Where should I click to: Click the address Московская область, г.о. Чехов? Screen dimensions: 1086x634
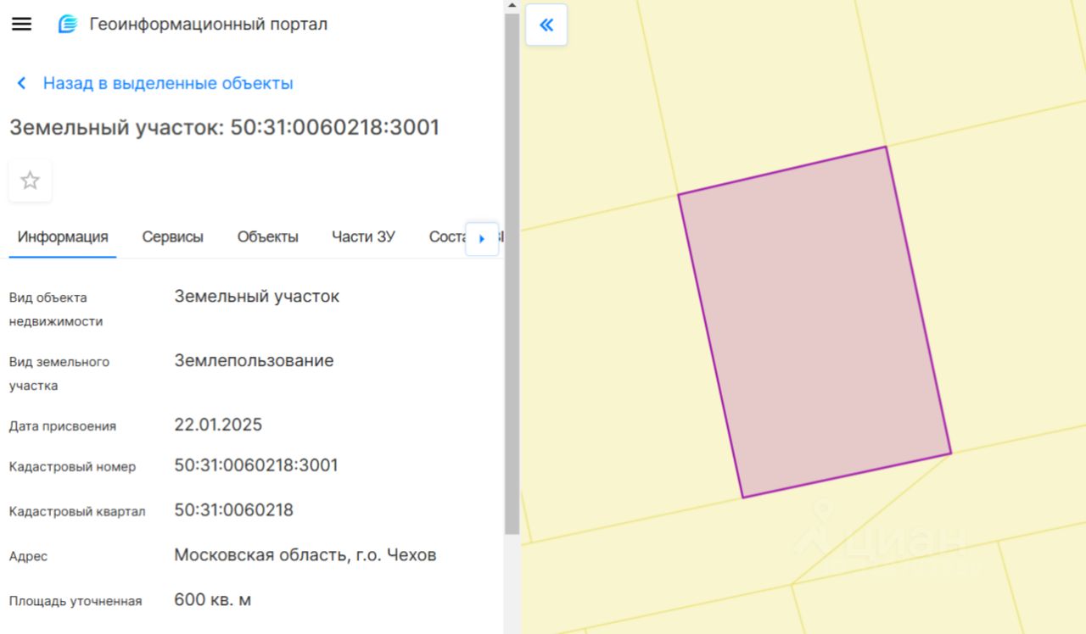click(x=305, y=555)
